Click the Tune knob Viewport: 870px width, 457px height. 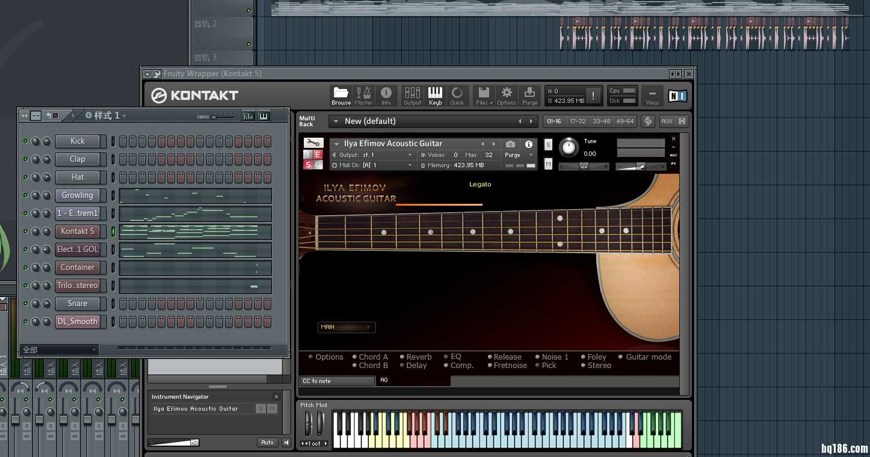point(568,148)
